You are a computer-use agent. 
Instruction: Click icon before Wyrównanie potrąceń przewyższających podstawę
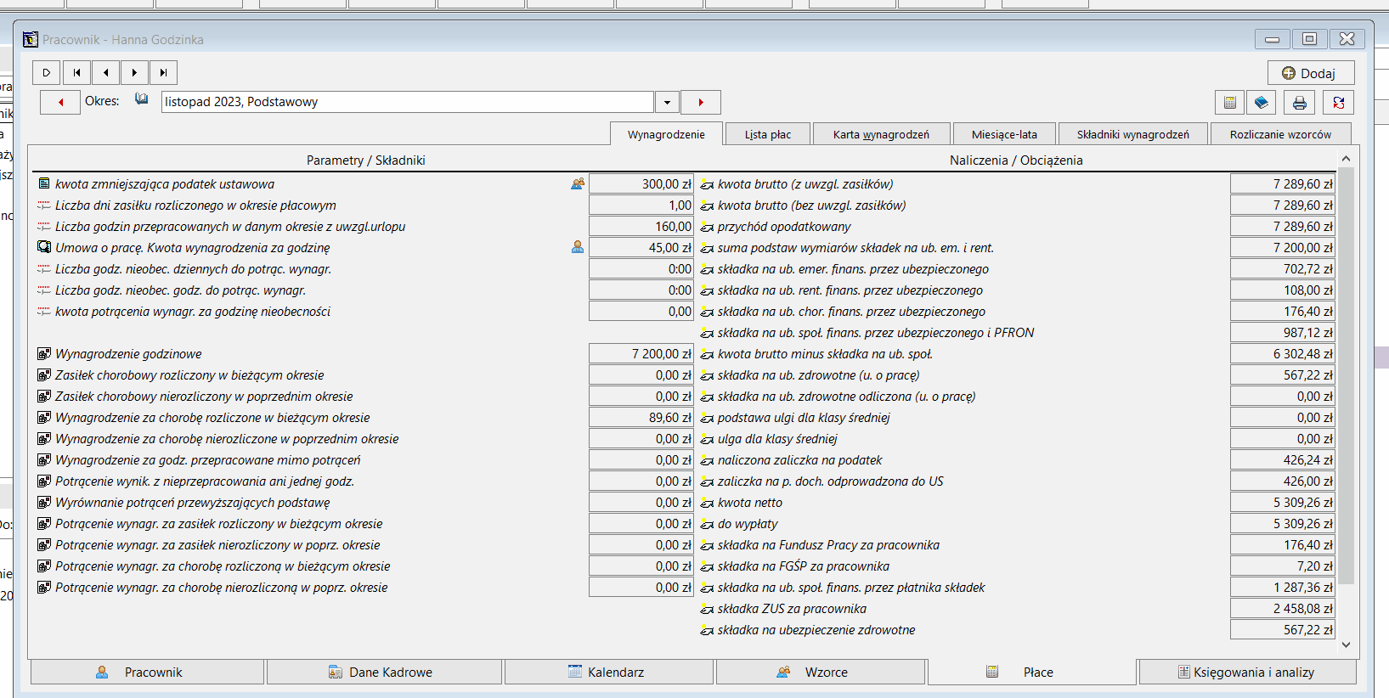coord(44,502)
